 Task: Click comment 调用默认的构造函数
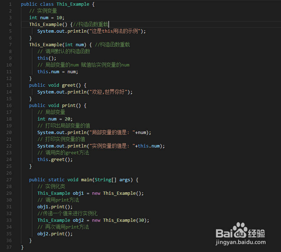(64, 52)
